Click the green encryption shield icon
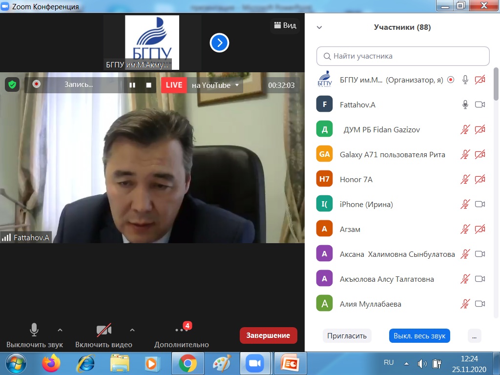 (12, 84)
